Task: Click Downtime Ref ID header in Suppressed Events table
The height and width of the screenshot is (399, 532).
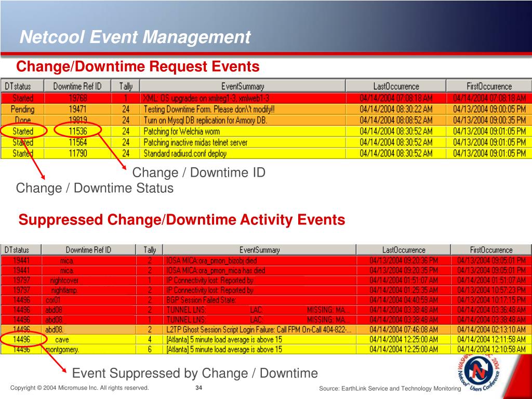Action: tap(88, 250)
